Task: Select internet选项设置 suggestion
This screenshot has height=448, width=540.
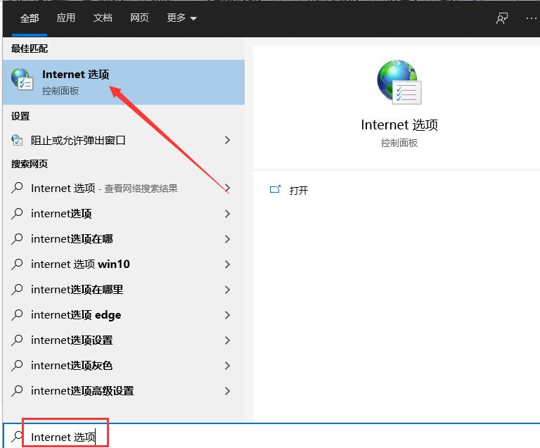Action: (124, 340)
